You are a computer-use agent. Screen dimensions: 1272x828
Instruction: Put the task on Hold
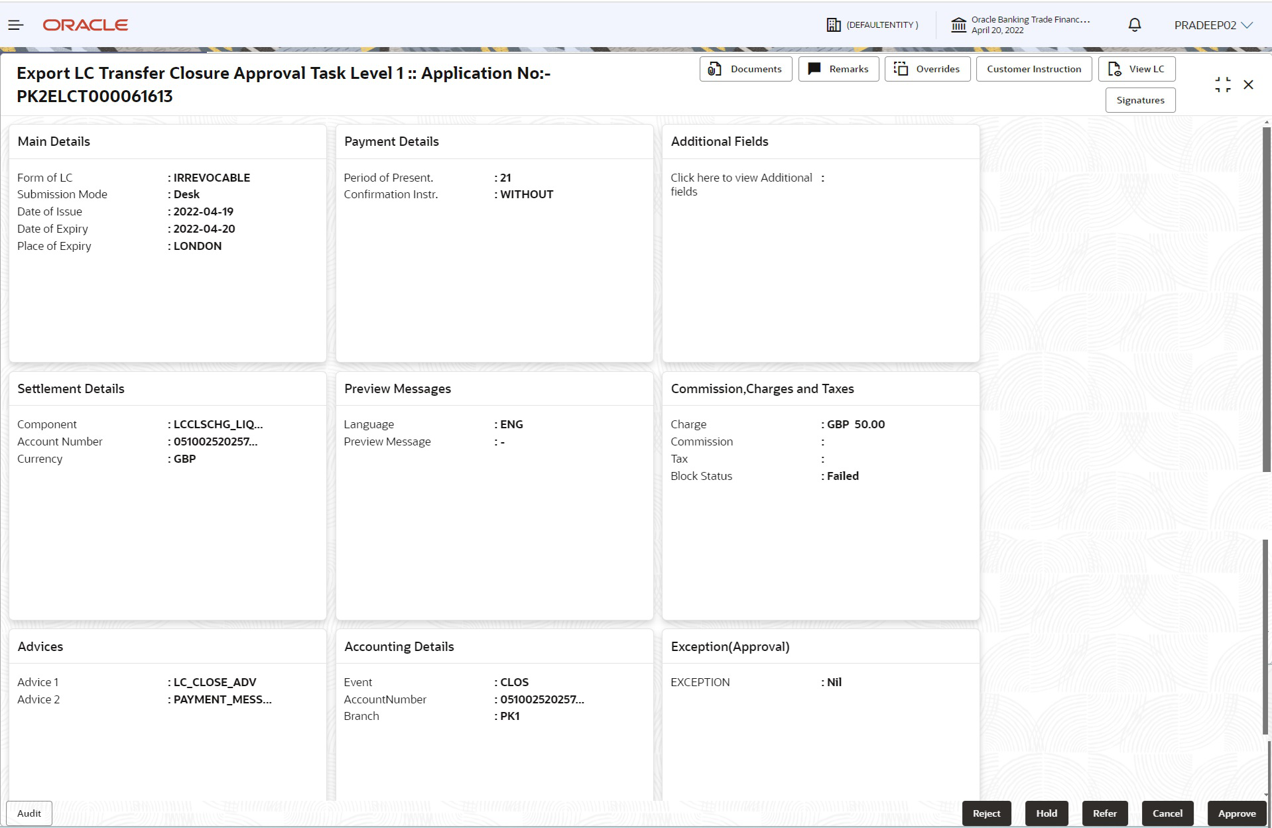click(1046, 813)
